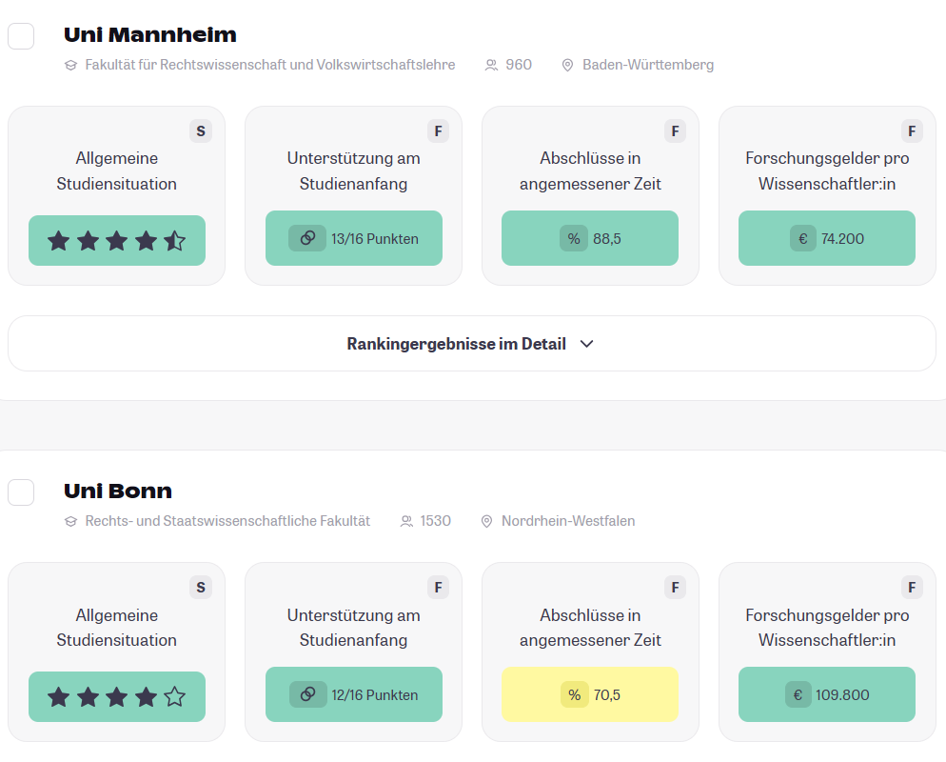Open the Uni Mannheim heading link

tap(149, 35)
